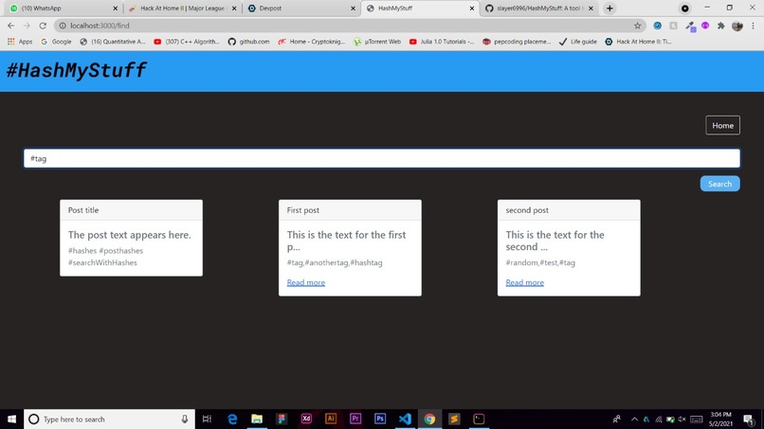Close the WhatsApp tab
Image resolution: width=764 pixels, height=429 pixels.
[115, 9]
